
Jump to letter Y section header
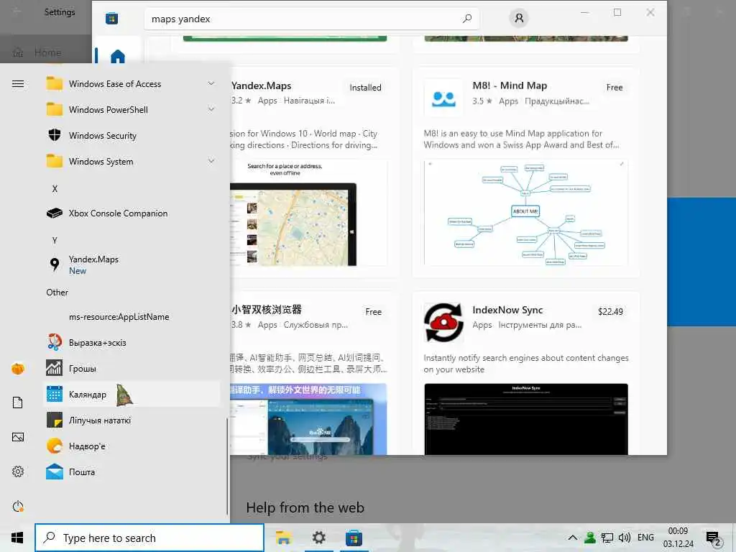(x=55, y=240)
